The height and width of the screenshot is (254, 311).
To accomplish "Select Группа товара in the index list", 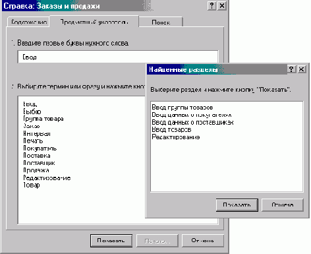I will (x=43, y=119).
